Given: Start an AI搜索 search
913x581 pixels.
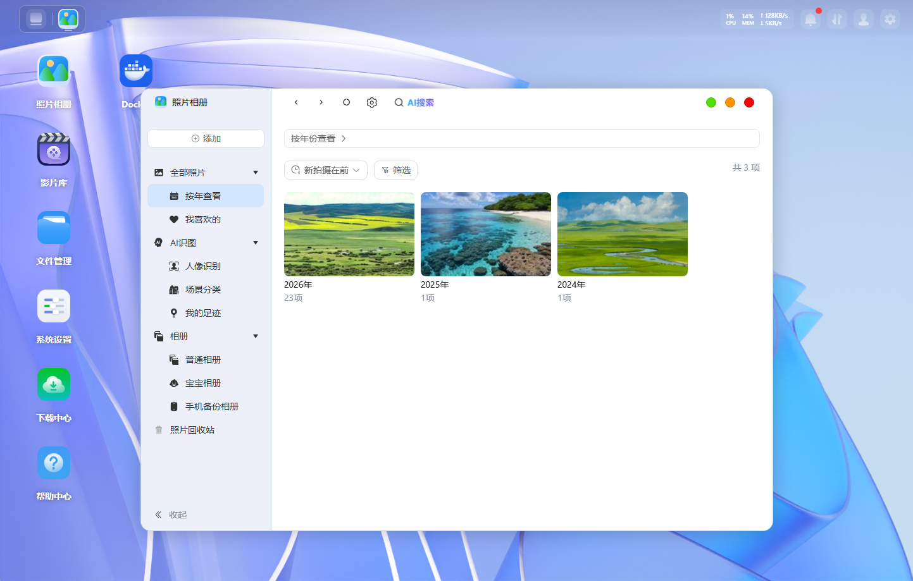Looking at the screenshot, I should point(414,102).
